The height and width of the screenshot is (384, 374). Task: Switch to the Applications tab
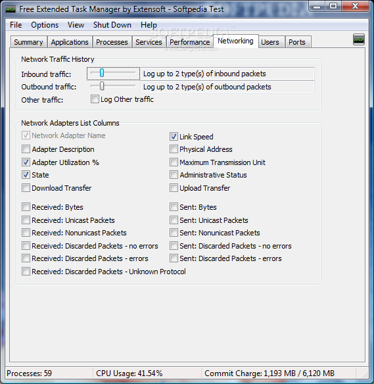click(70, 42)
